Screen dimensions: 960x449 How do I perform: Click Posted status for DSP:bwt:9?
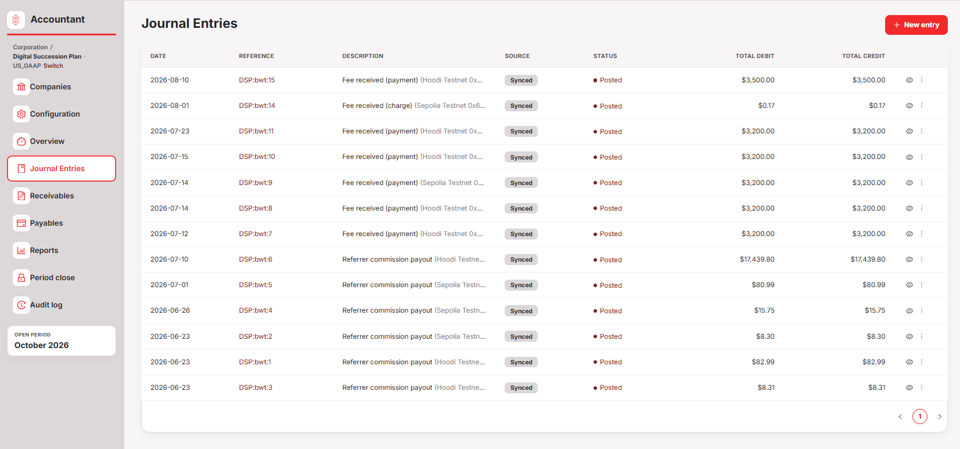pos(607,183)
